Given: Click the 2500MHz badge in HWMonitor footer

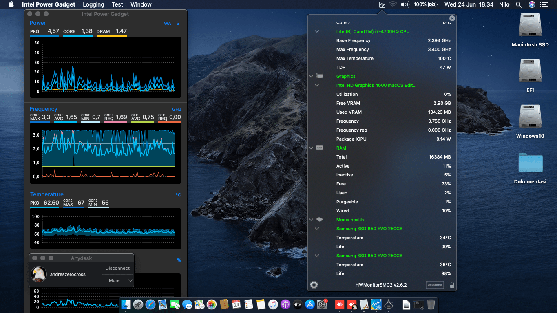Looking at the screenshot, I should (x=435, y=285).
